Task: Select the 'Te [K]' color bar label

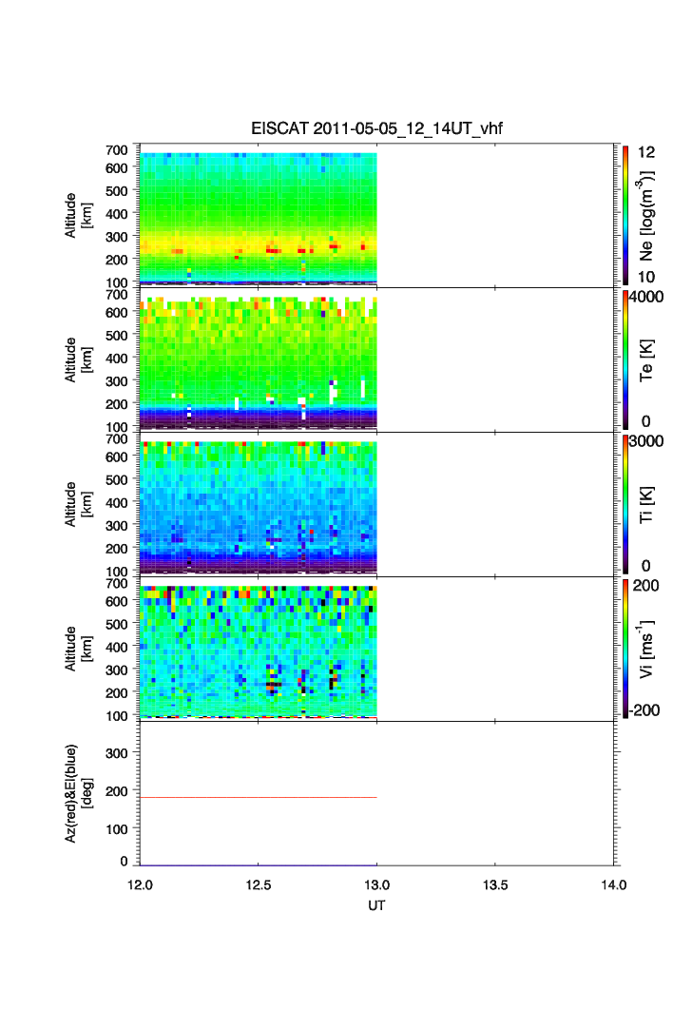Action: tap(646, 360)
